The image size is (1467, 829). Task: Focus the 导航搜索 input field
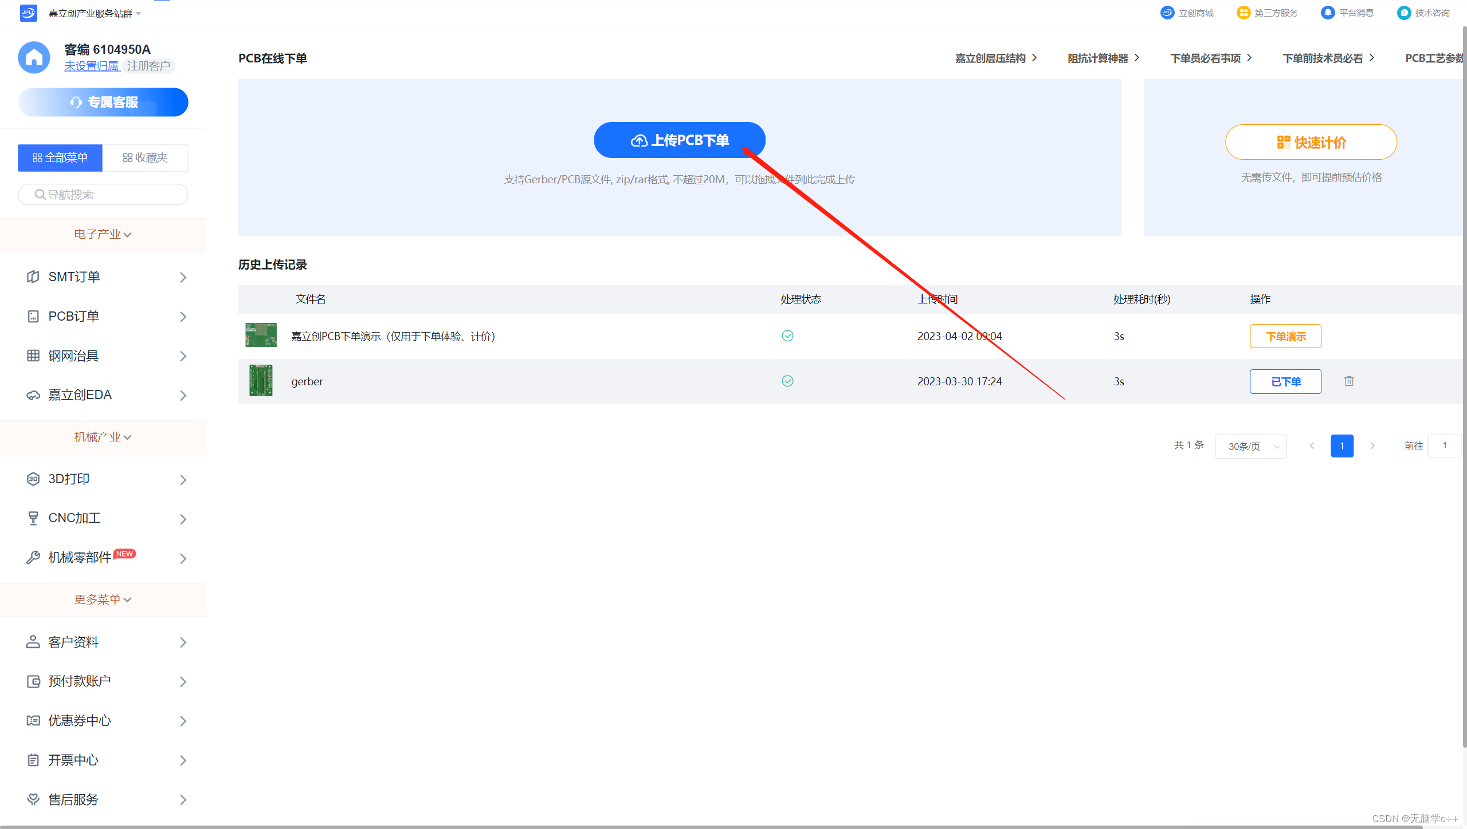click(x=103, y=195)
